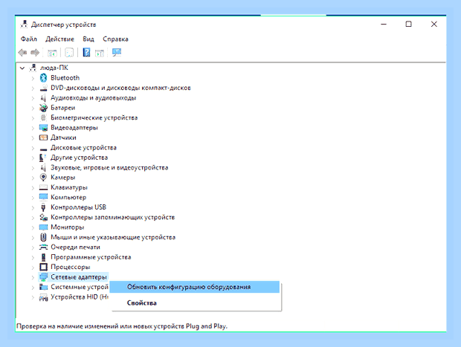Image resolution: width=461 pixels, height=347 pixels.
Task: Click the Контроллеры запоминающих устройств icon
Action: [44, 218]
